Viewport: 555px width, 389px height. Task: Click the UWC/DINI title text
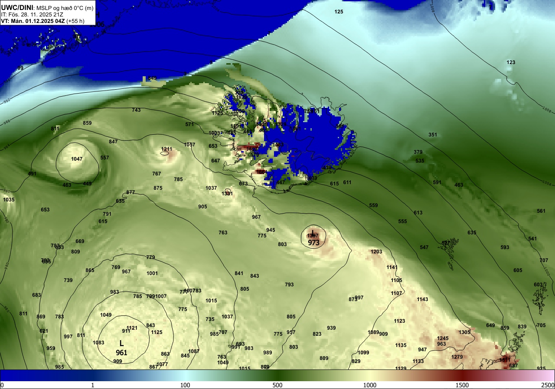coord(17,6)
